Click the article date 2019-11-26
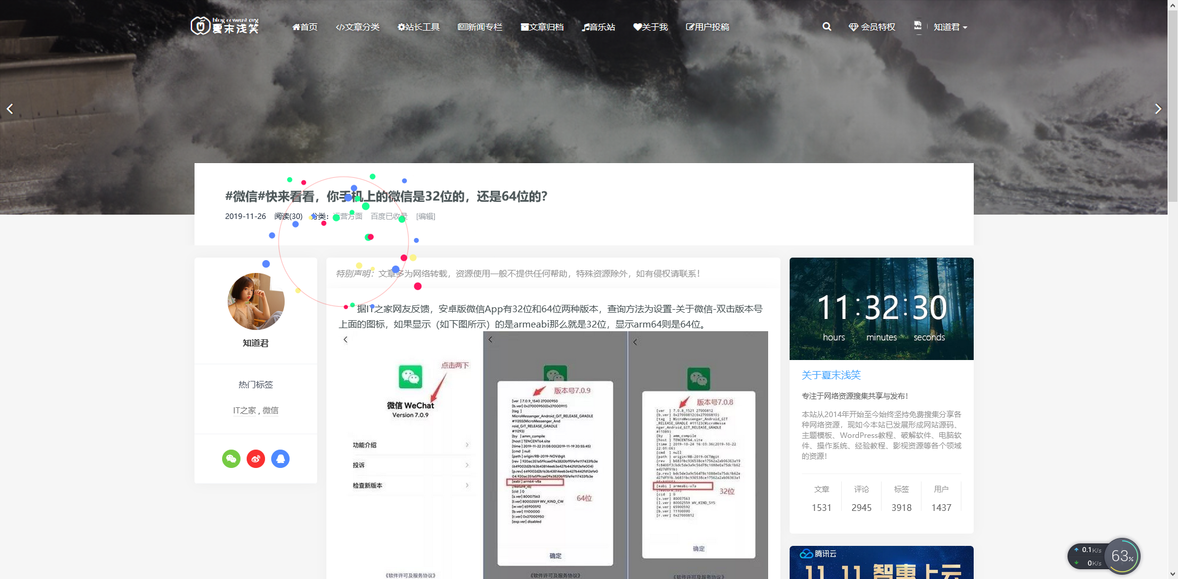The height and width of the screenshot is (579, 1178). 245,217
